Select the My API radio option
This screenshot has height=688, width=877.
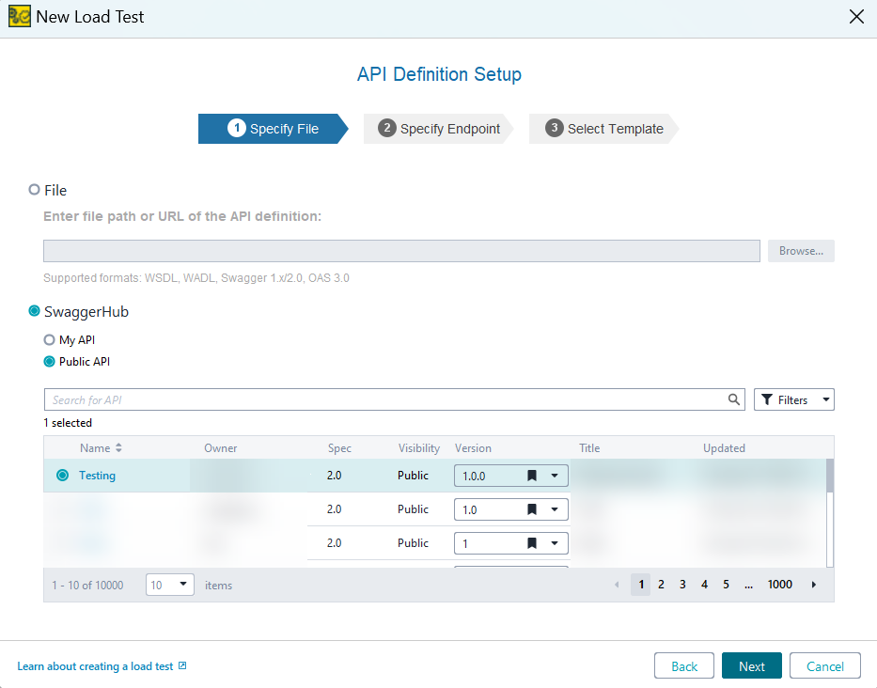click(x=50, y=340)
